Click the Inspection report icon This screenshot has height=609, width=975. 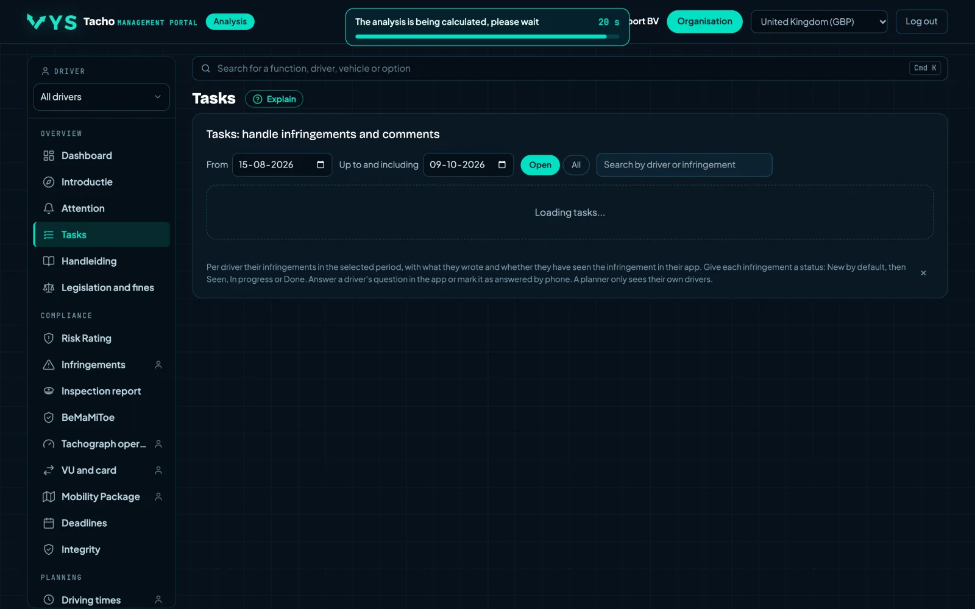tap(49, 391)
